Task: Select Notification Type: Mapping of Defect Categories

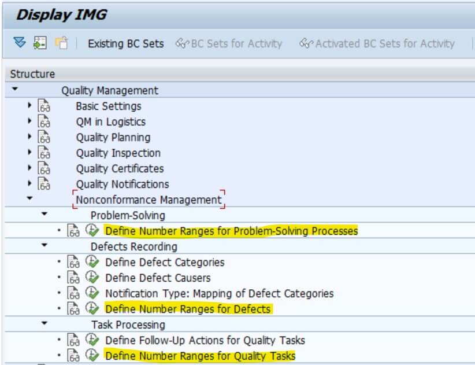Action: [220, 293]
